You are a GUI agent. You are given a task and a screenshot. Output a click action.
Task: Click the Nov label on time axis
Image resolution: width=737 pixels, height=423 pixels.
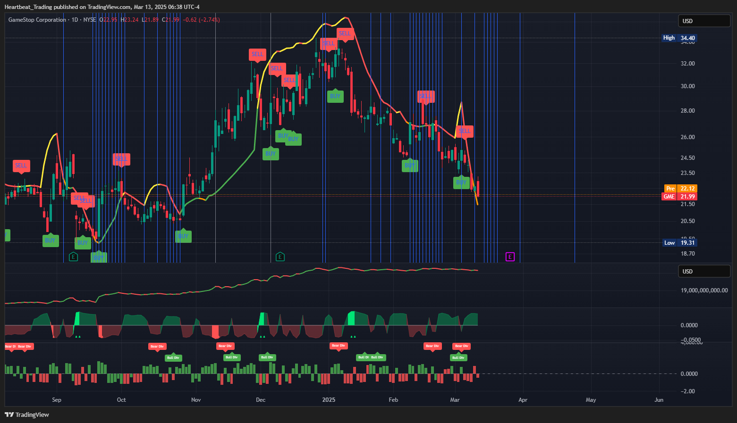click(x=196, y=400)
